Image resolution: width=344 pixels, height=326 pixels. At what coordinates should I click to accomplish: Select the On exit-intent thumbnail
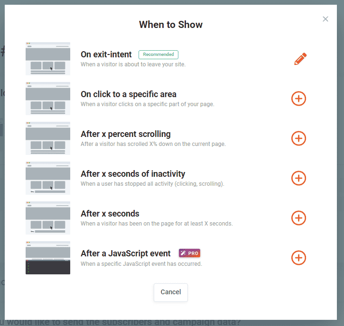(x=48, y=59)
